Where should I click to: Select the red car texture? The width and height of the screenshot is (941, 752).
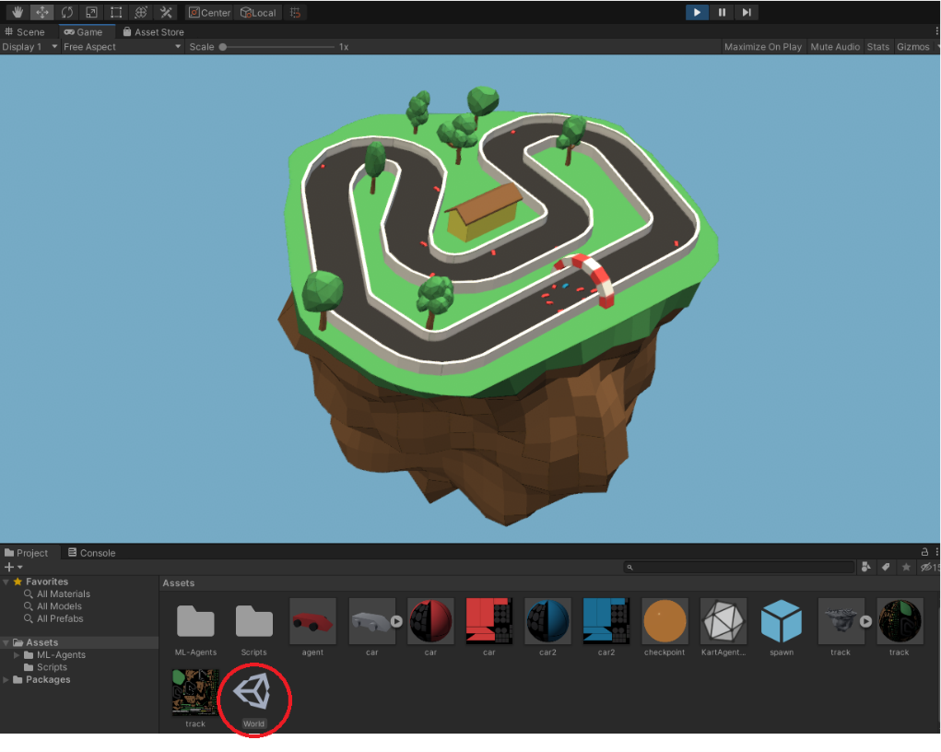pos(489,622)
